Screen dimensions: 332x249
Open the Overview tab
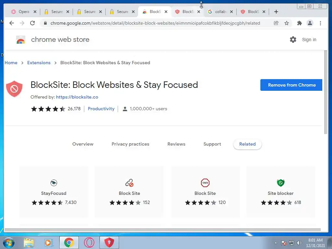tap(83, 144)
